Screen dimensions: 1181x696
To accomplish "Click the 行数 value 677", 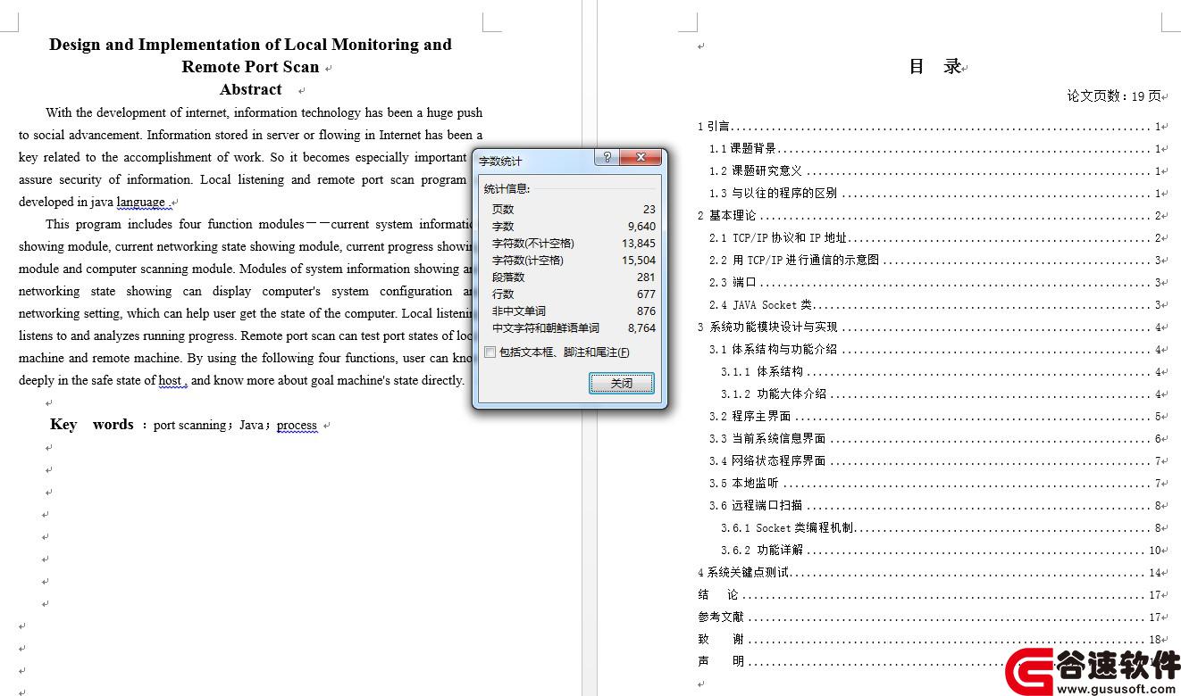I will click(646, 294).
